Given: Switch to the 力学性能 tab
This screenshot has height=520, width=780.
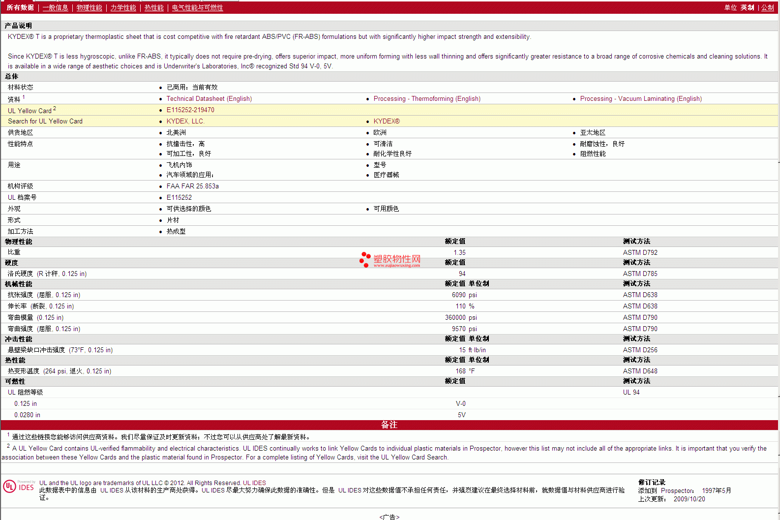Looking at the screenshot, I should tap(123, 8).
